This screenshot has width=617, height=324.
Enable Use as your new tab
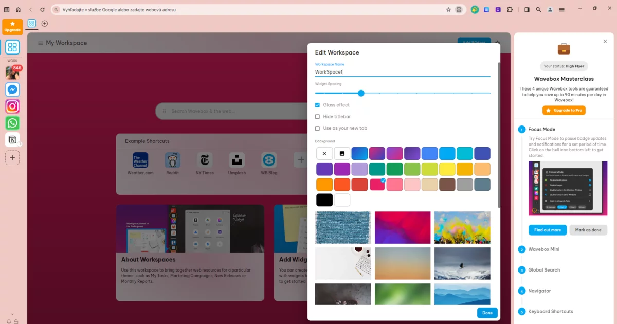[x=317, y=128]
